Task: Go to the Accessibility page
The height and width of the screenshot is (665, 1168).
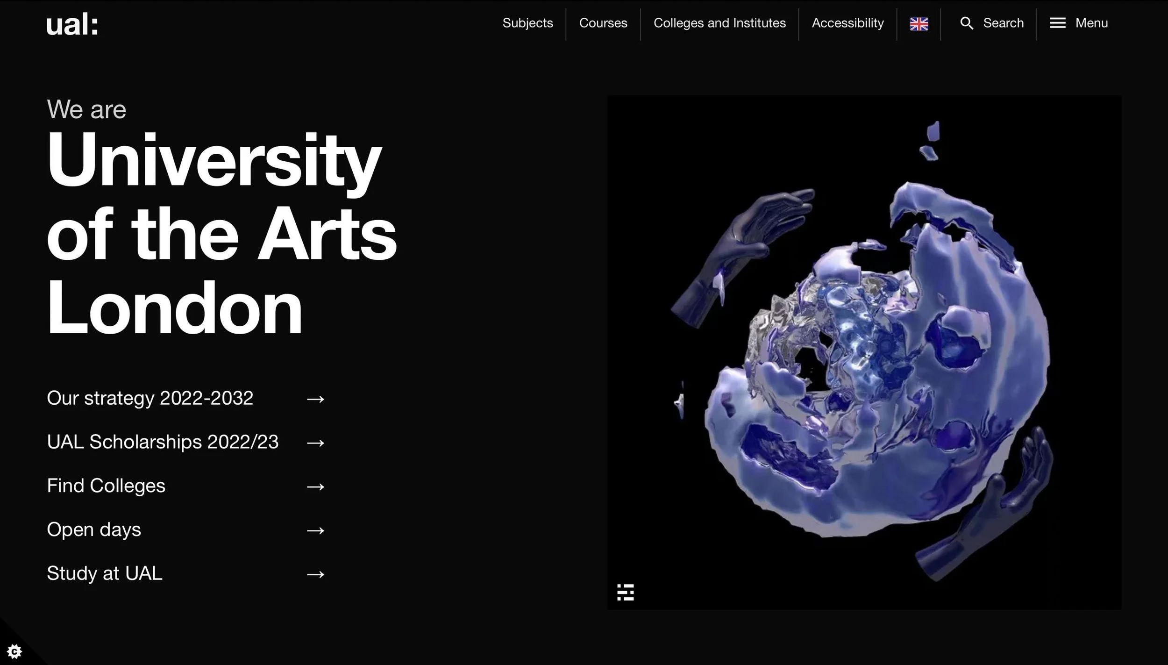Action: tap(848, 23)
